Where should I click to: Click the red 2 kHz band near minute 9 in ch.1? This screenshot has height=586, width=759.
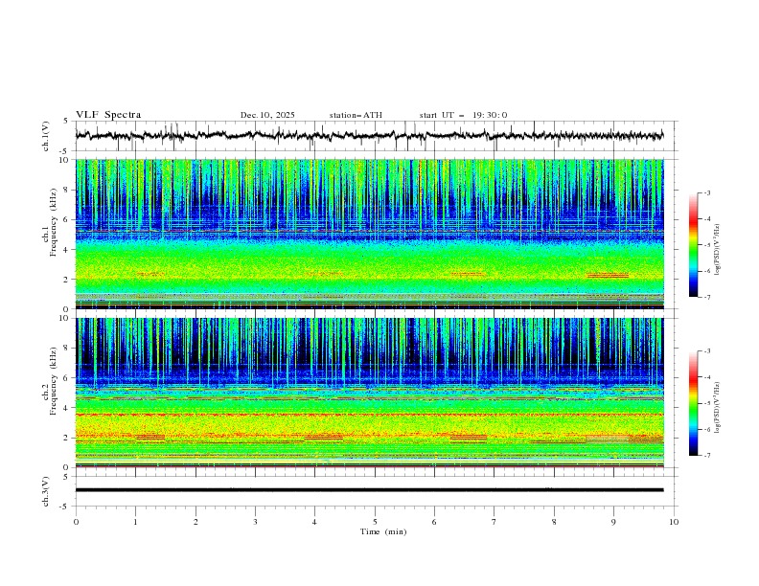coord(608,275)
